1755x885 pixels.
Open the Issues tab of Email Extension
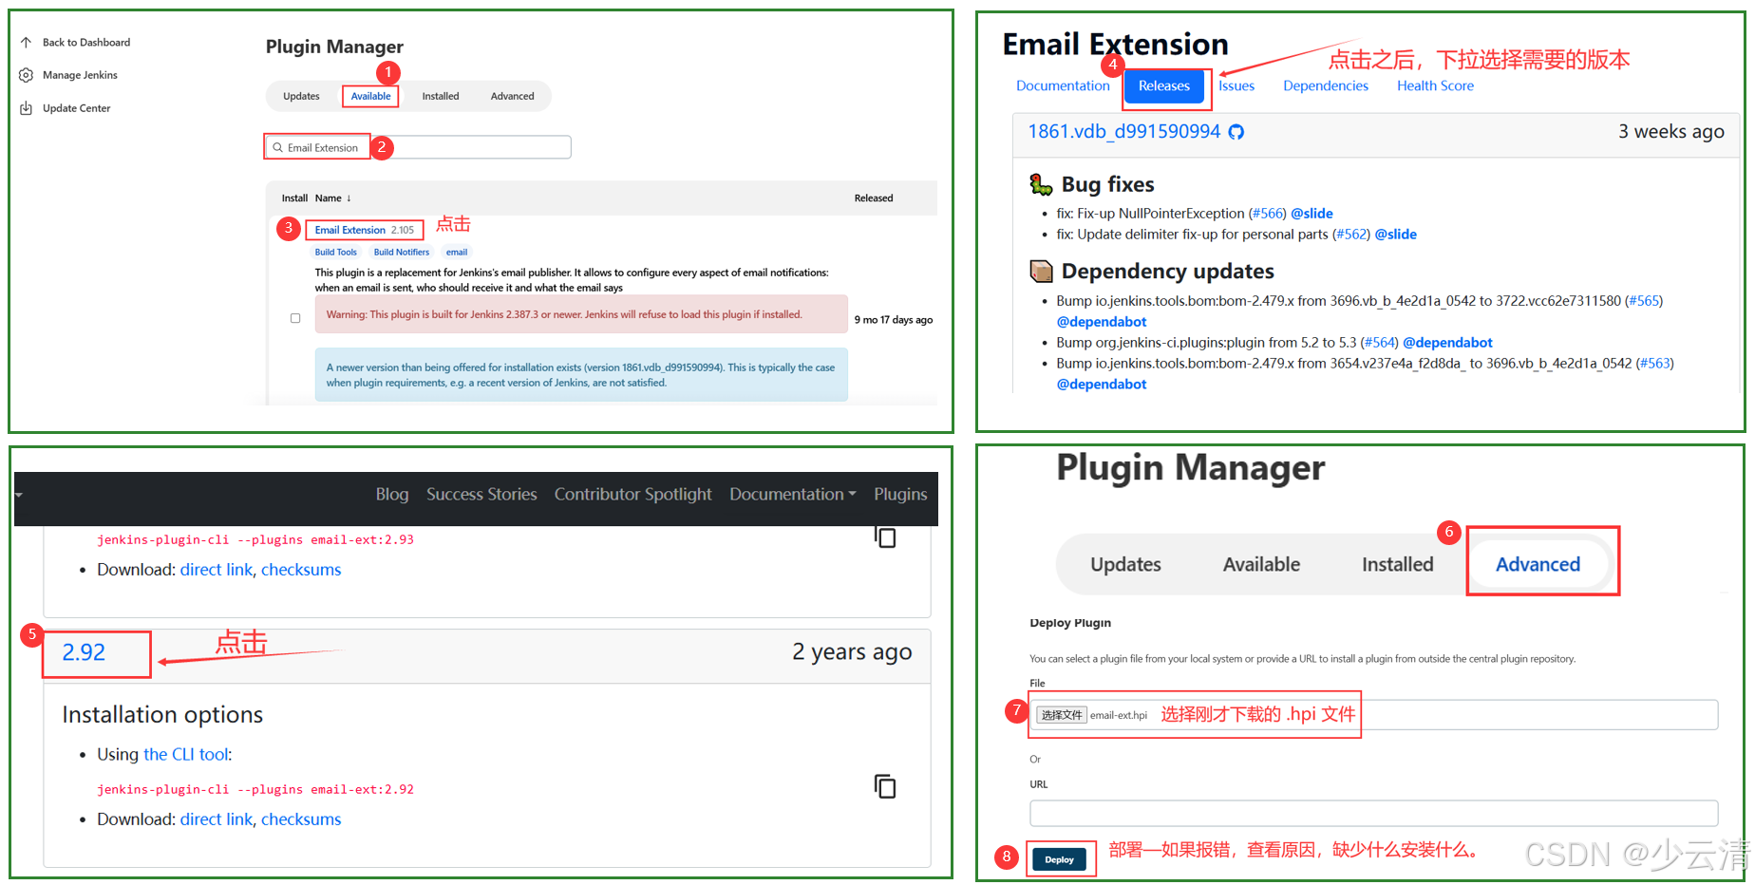tap(1236, 85)
